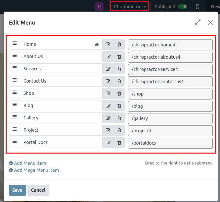Delete the Blog menu item
Image resolution: width=220 pixels, height=202 pixels.
(x=119, y=106)
